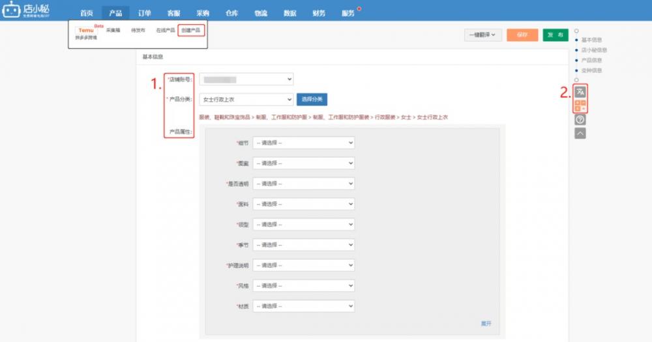Open the translate icon in side toolbar
Viewport: 652px width, 342px height.
580,92
